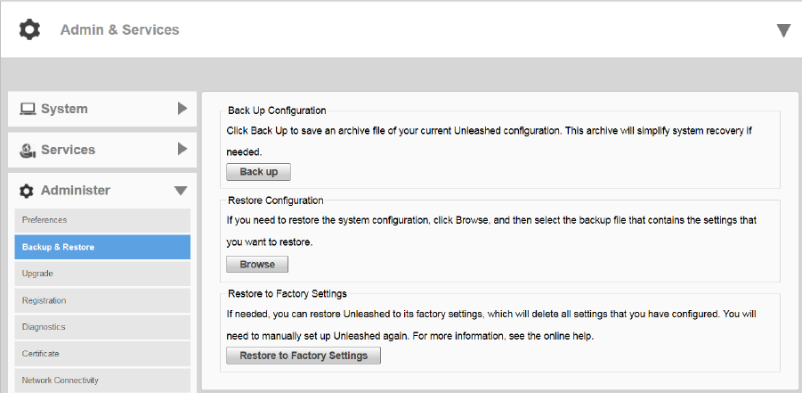
Task: Click the Services icon in sidebar
Action: pos(28,150)
